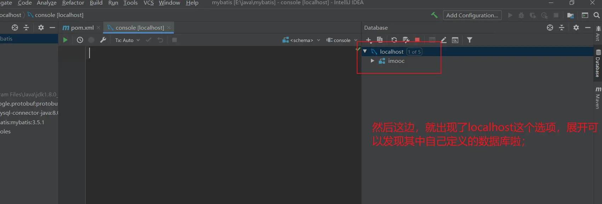Click the console Commit checkmark
Viewport: 602px width, 204px height.
point(149,40)
